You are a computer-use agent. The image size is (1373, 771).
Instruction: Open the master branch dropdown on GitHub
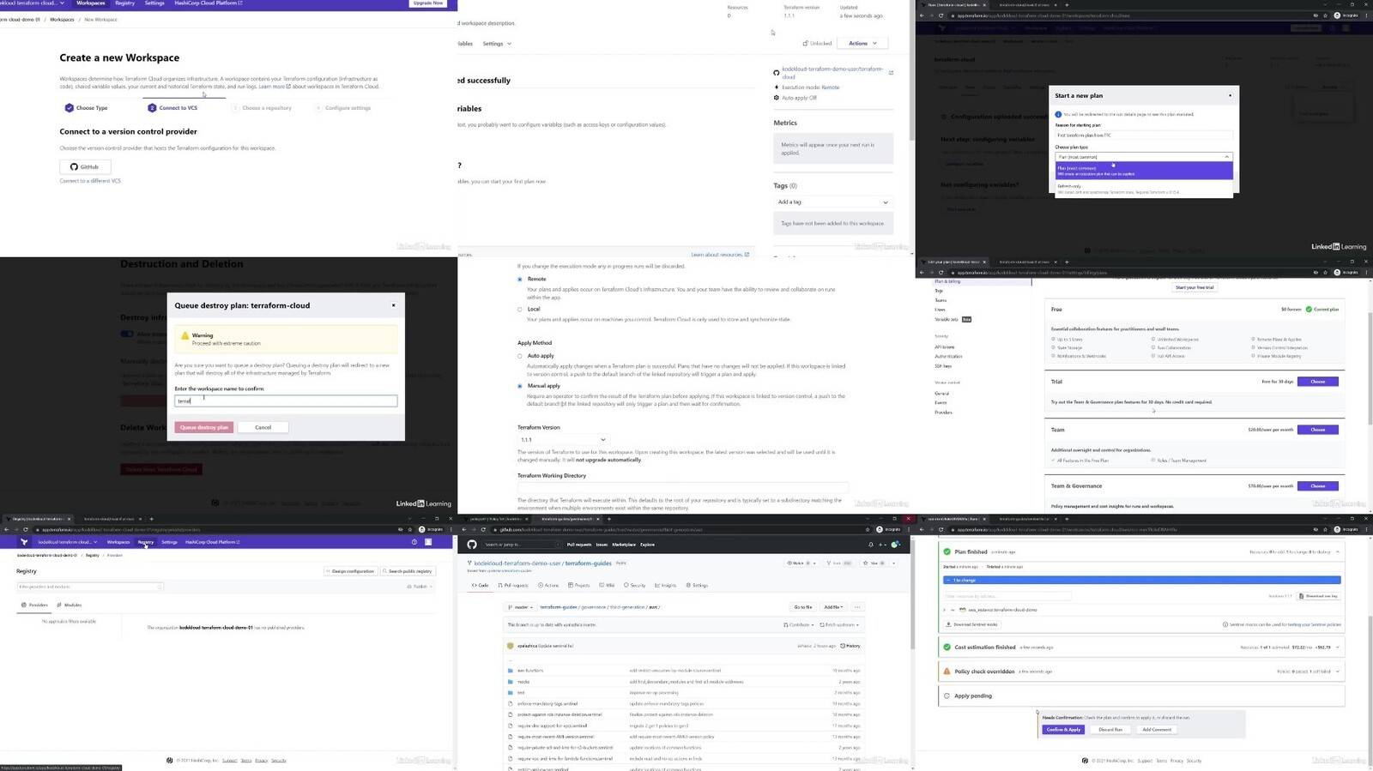pyautogui.click(x=521, y=607)
